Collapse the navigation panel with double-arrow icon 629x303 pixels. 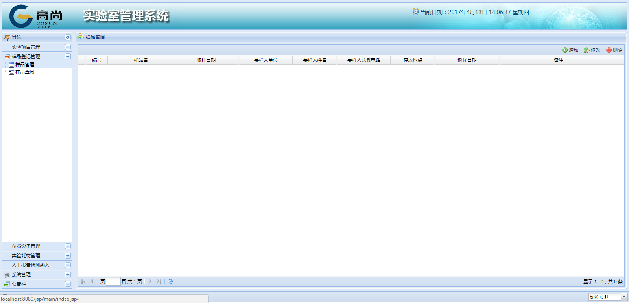click(68, 37)
